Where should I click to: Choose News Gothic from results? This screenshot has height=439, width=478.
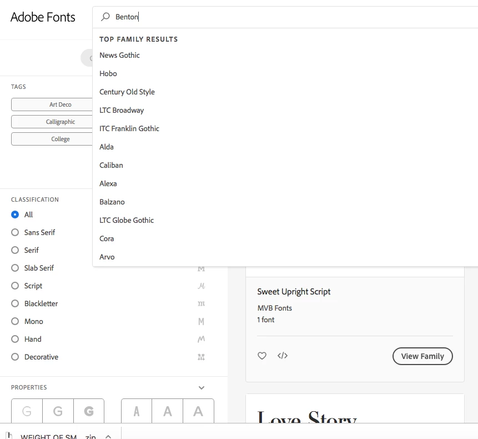click(x=119, y=55)
